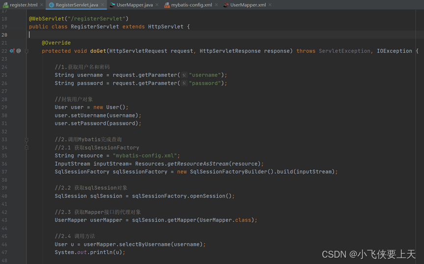Click the "username" string on line 25
The height and width of the screenshot is (264, 424).
205,75
